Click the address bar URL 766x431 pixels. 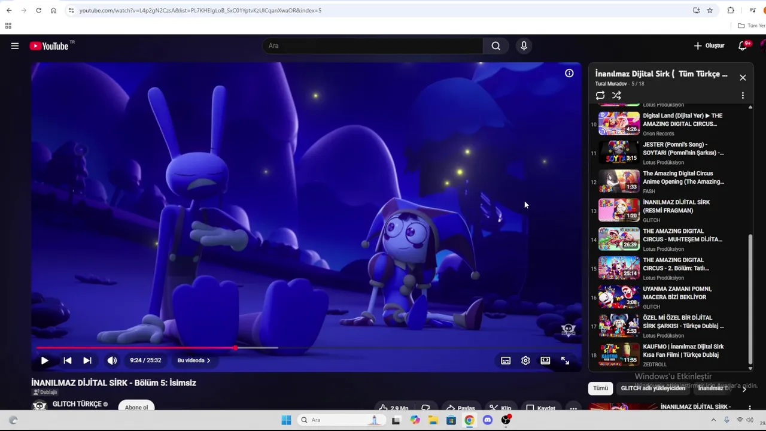pos(200,10)
